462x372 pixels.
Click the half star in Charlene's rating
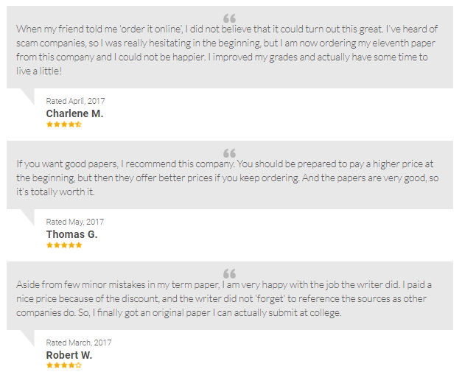pyautogui.click(x=78, y=124)
